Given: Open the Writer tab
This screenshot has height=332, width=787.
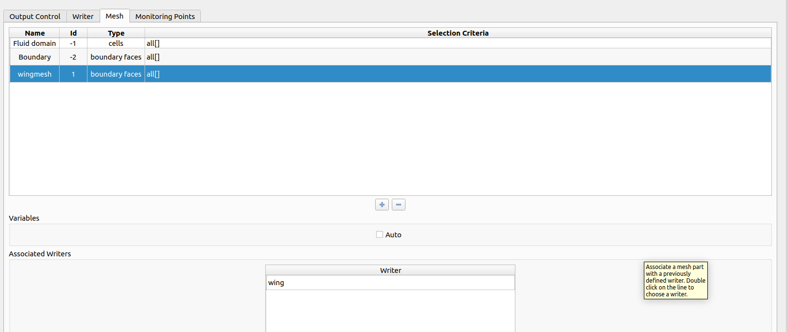Looking at the screenshot, I should 83,16.
